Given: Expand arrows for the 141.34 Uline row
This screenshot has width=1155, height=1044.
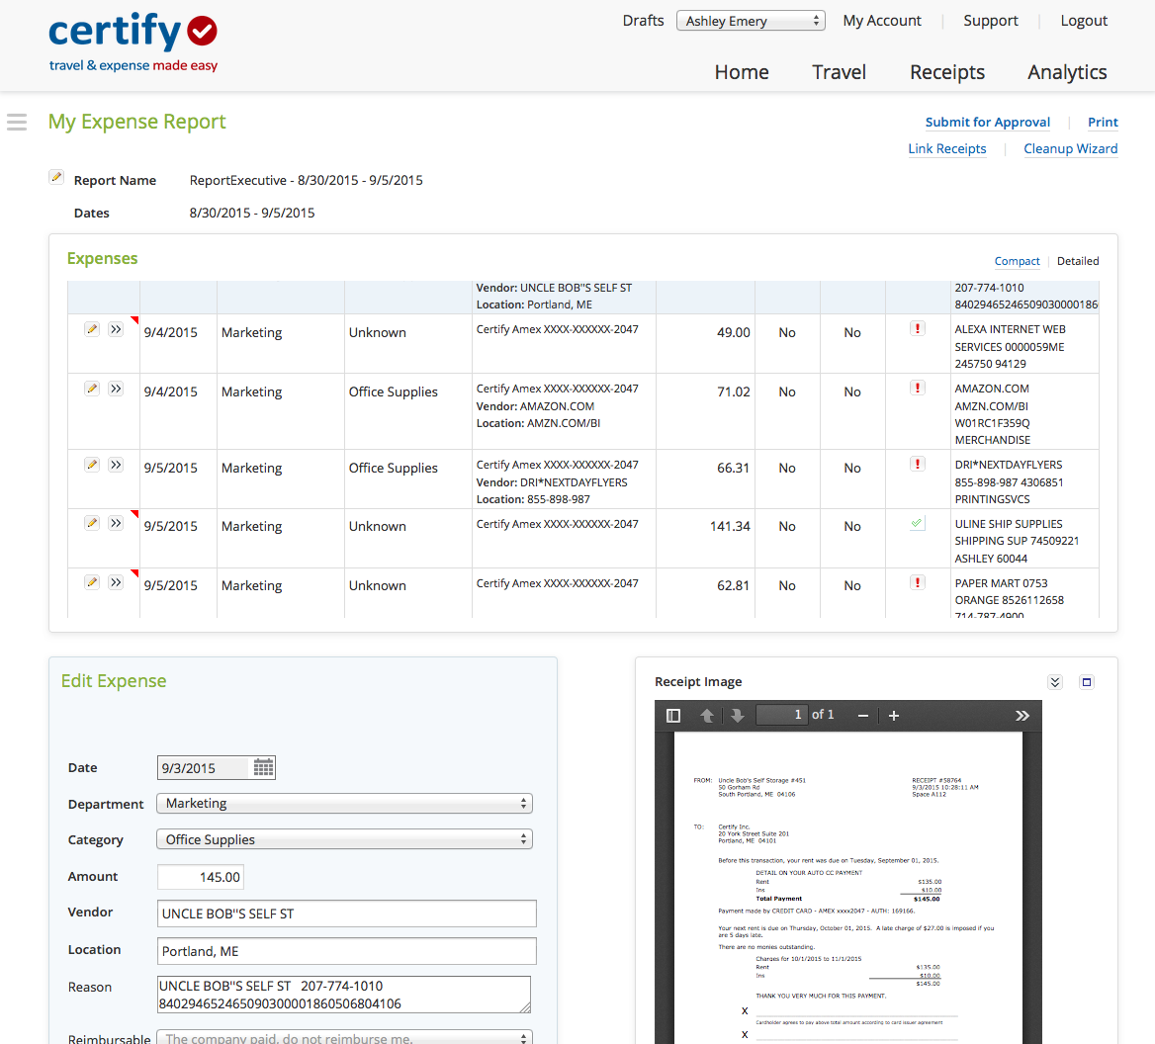Looking at the screenshot, I should (116, 523).
